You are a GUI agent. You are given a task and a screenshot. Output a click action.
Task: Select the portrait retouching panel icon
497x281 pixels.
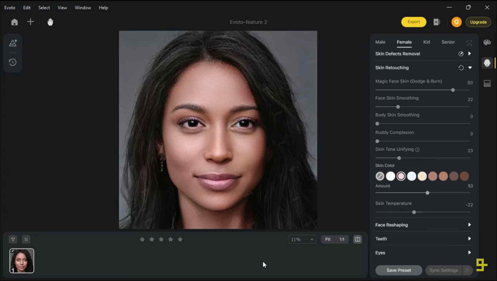pyautogui.click(x=487, y=63)
